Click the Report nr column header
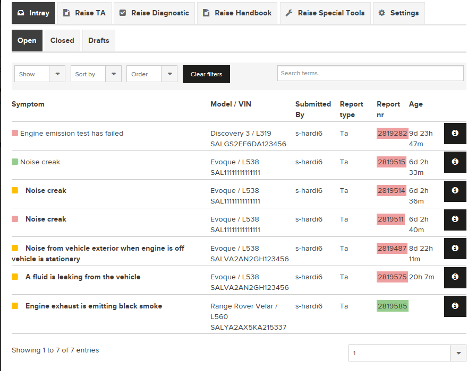476x371 pixels. click(x=388, y=109)
